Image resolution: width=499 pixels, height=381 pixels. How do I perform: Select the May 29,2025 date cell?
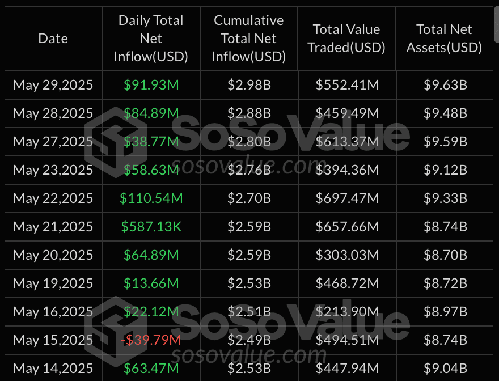click(53, 85)
